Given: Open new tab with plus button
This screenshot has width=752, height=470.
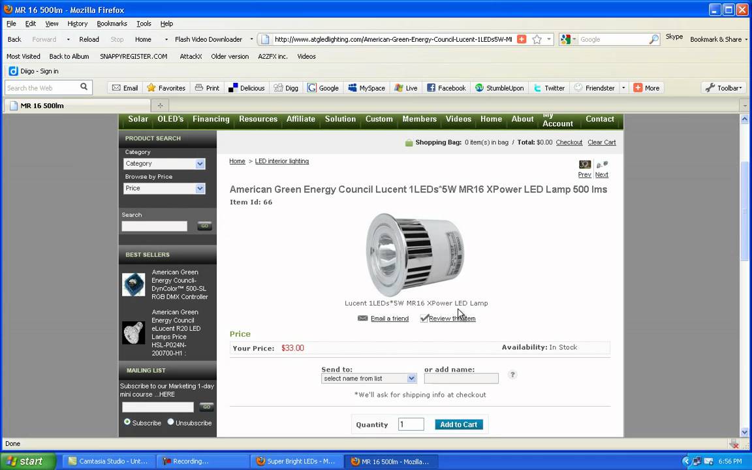Looking at the screenshot, I should click(160, 106).
